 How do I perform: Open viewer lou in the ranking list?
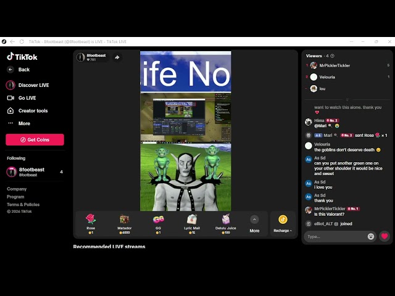pos(347,89)
